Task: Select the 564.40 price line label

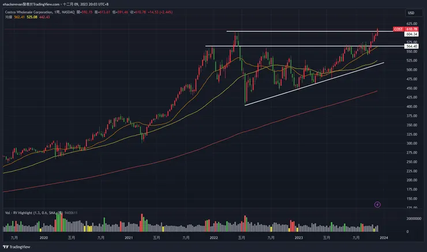Action: [411, 46]
